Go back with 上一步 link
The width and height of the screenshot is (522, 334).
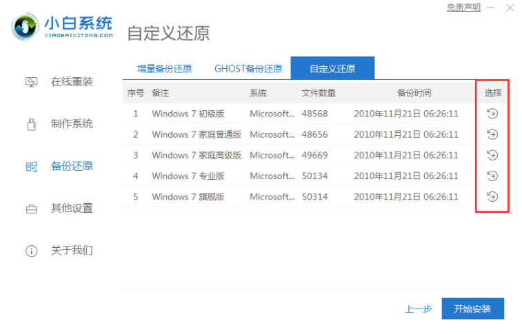pos(418,309)
